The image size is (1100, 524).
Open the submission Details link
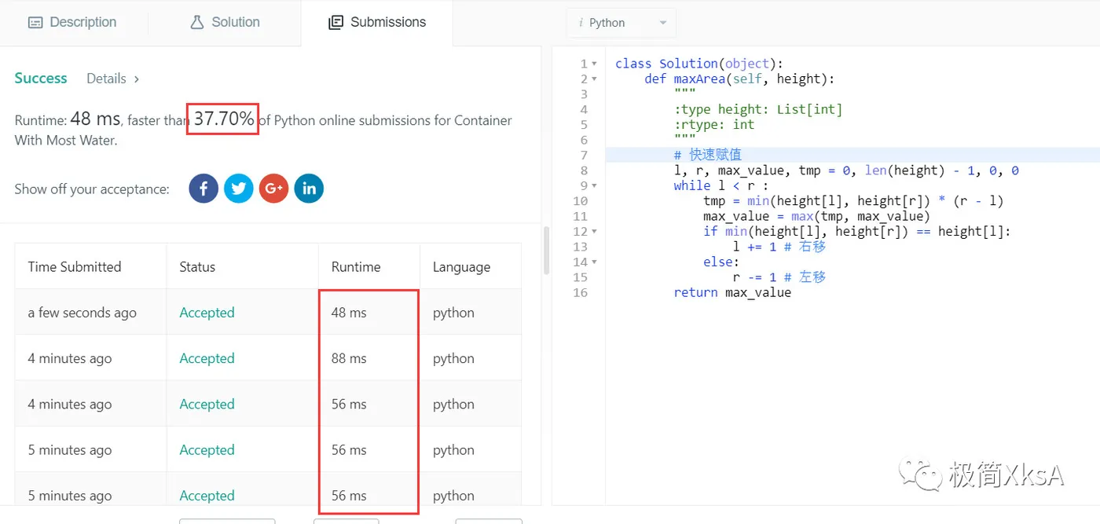click(113, 79)
